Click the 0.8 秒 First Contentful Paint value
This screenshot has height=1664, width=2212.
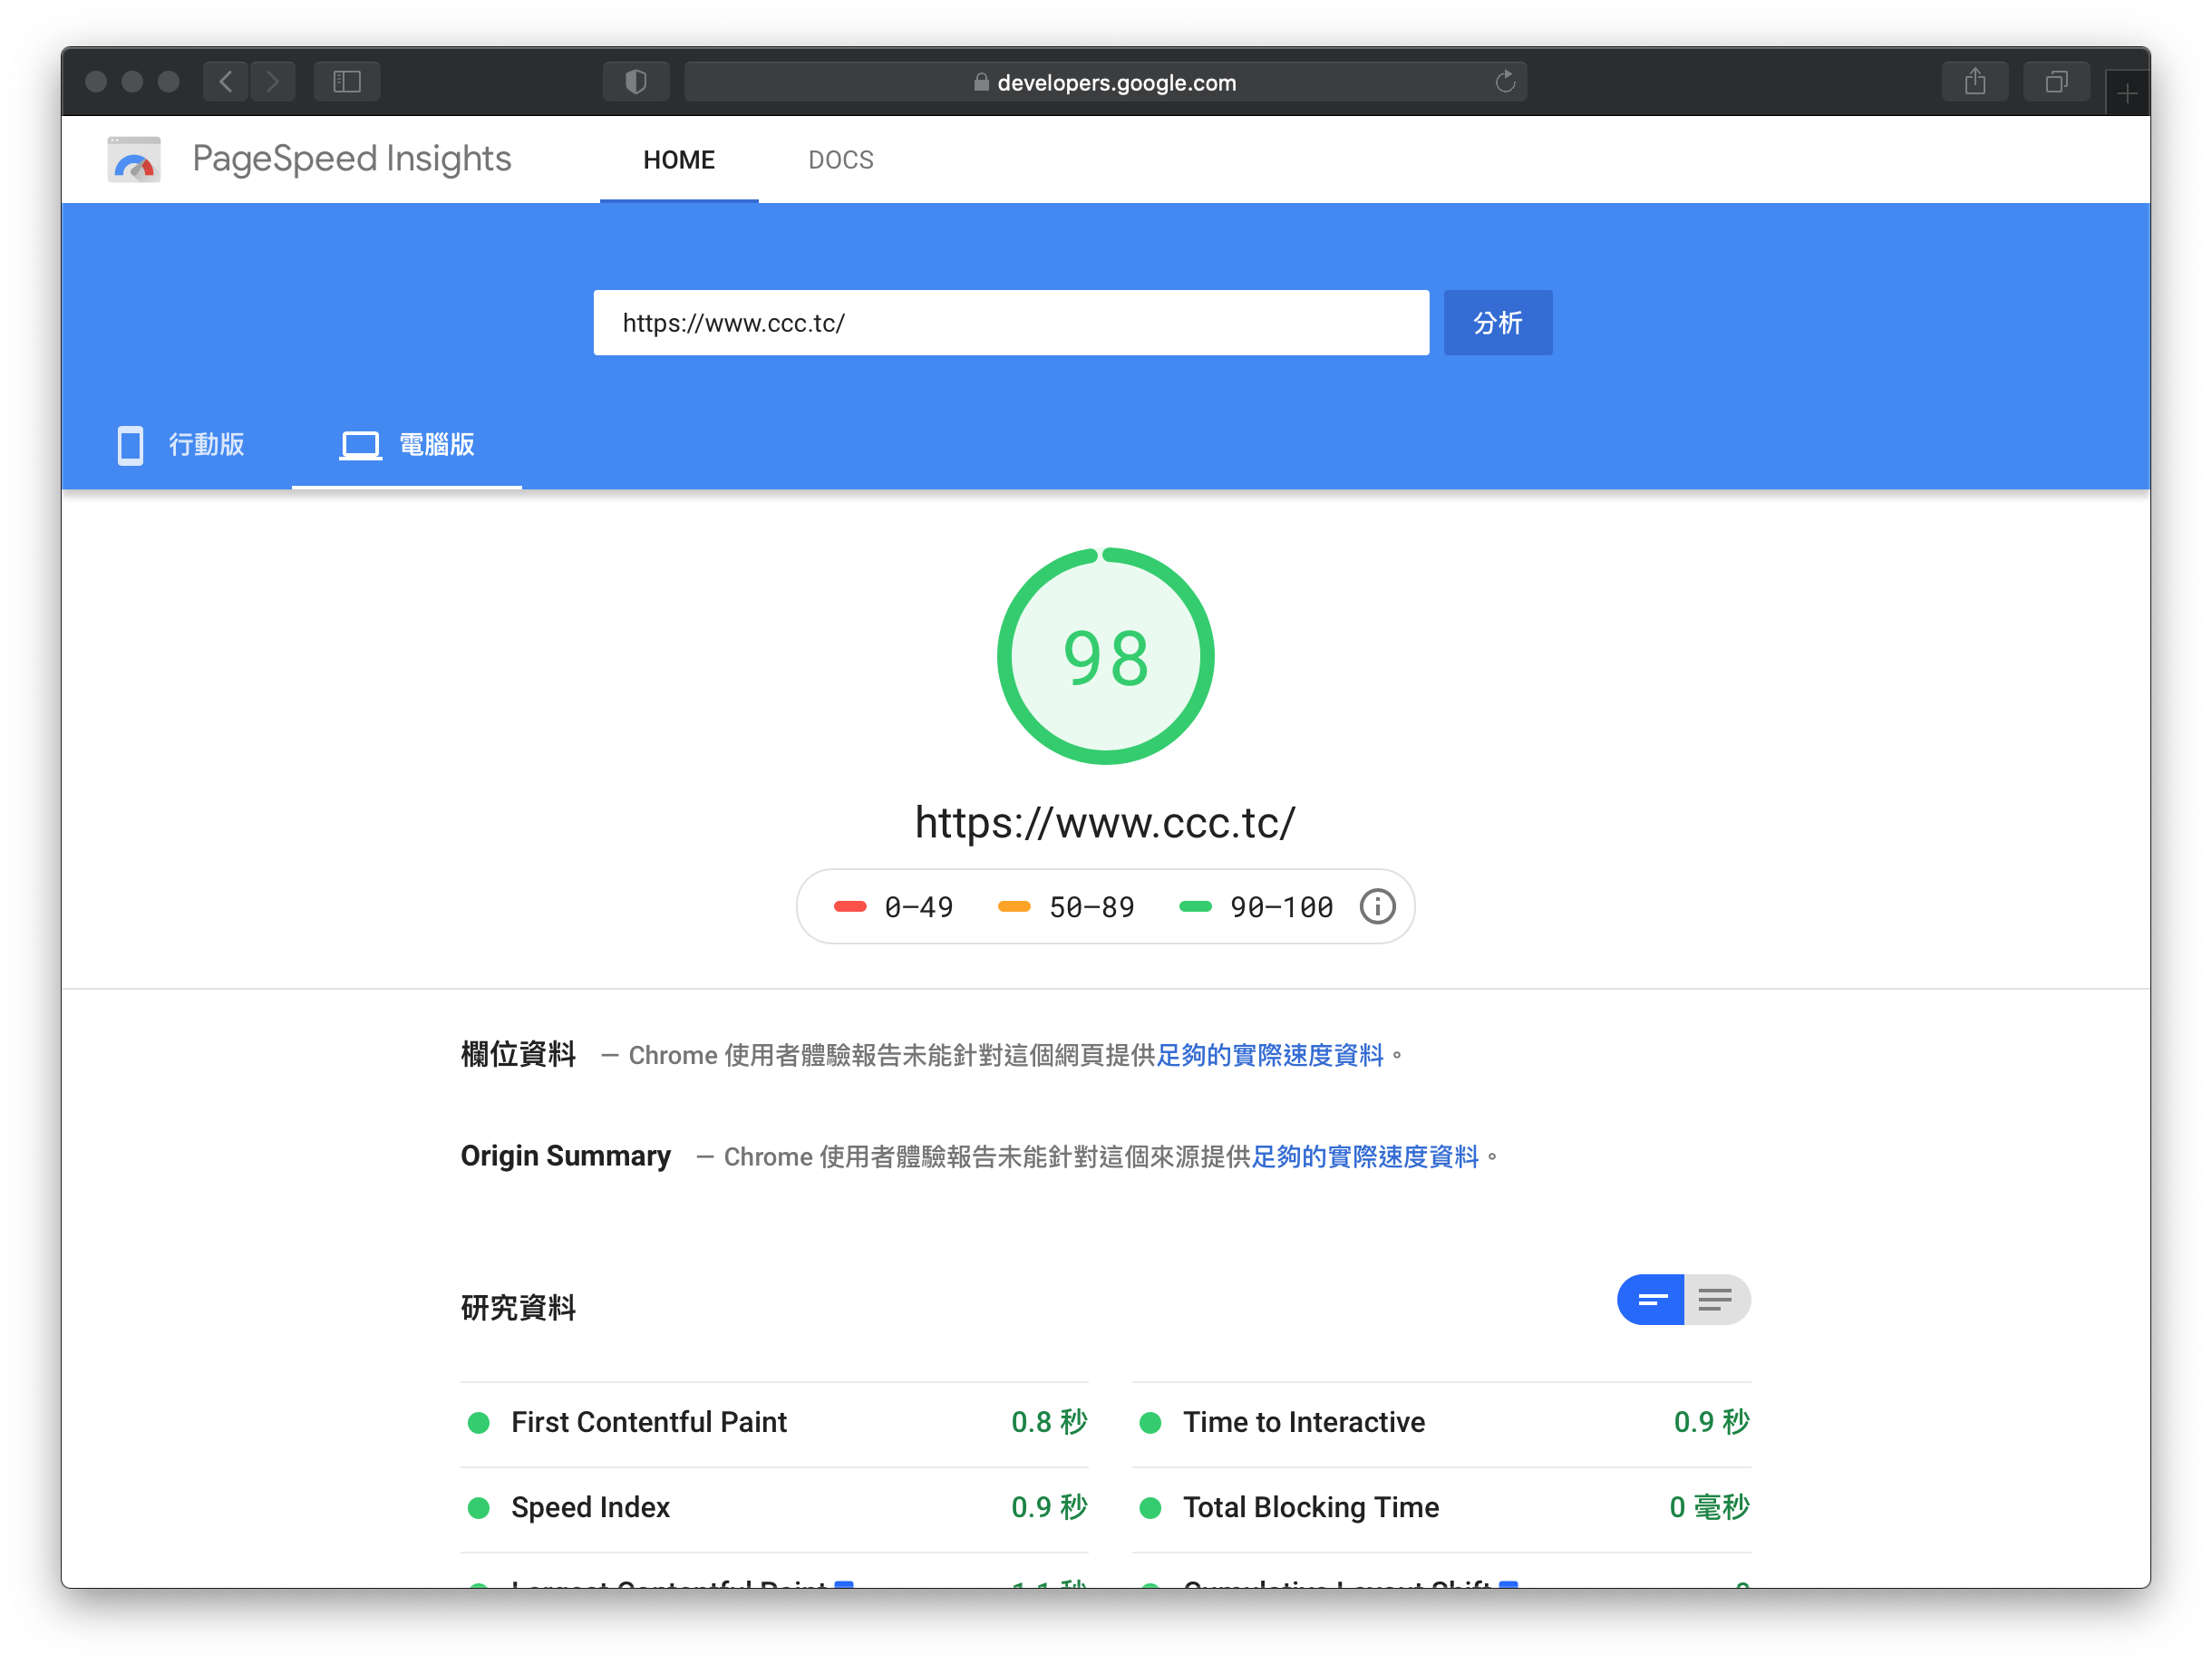click(x=1049, y=1422)
